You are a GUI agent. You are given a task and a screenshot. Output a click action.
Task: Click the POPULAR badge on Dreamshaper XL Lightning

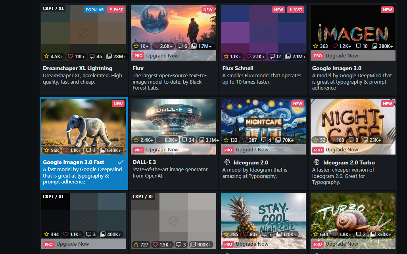(95, 10)
